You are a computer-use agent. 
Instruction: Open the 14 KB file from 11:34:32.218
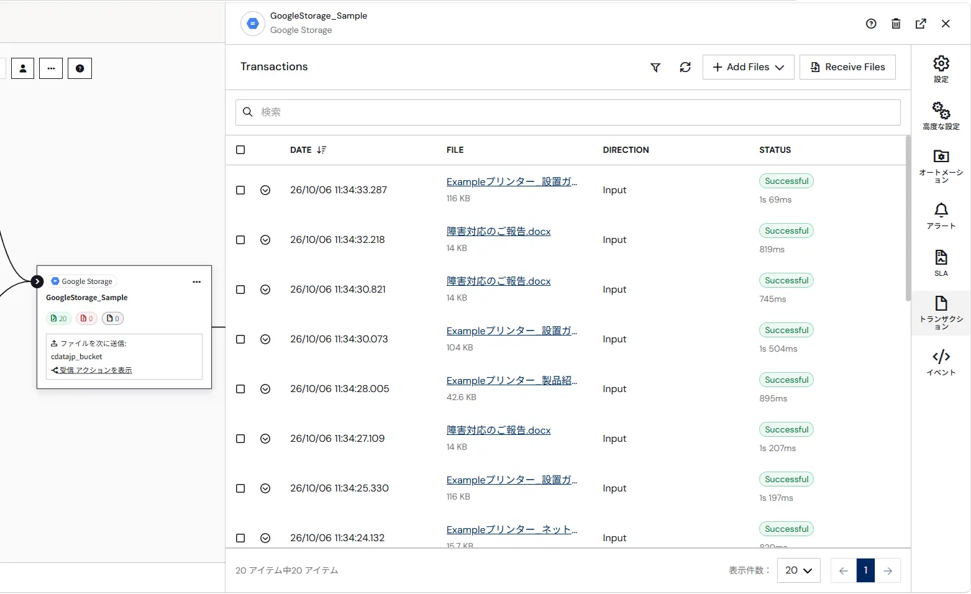click(x=498, y=232)
